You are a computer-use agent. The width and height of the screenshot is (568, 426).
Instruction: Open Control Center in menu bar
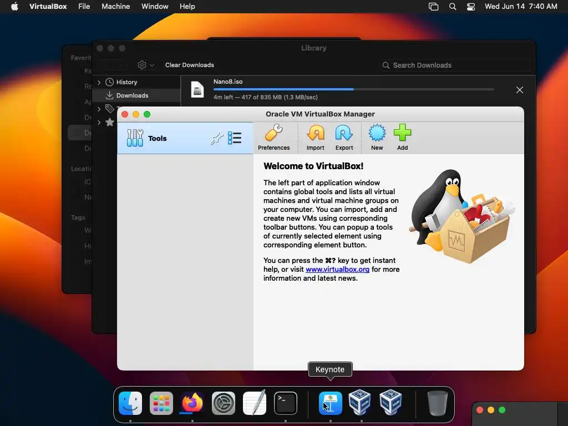click(470, 7)
